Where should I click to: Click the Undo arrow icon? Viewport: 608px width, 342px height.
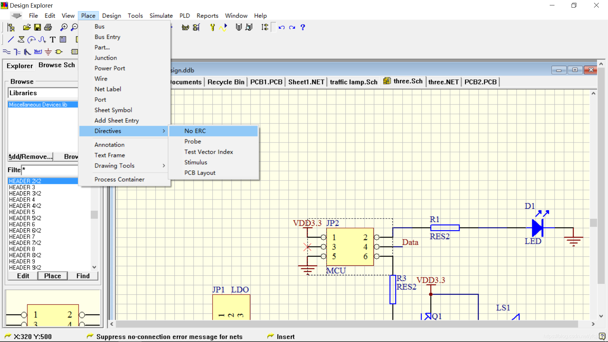pyautogui.click(x=282, y=28)
